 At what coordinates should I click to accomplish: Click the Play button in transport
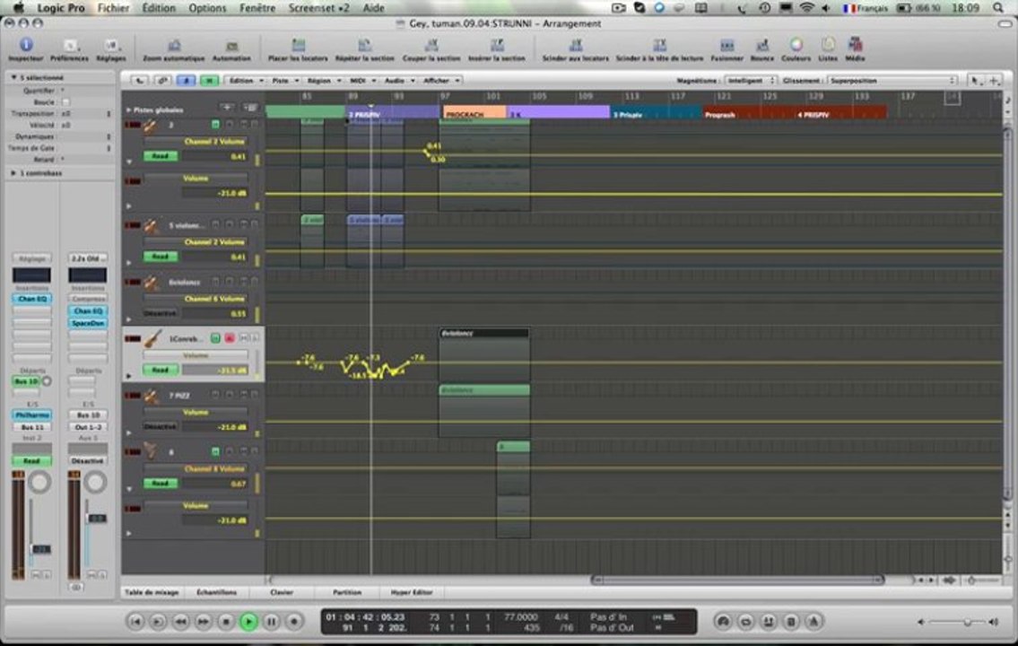tap(248, 622)
